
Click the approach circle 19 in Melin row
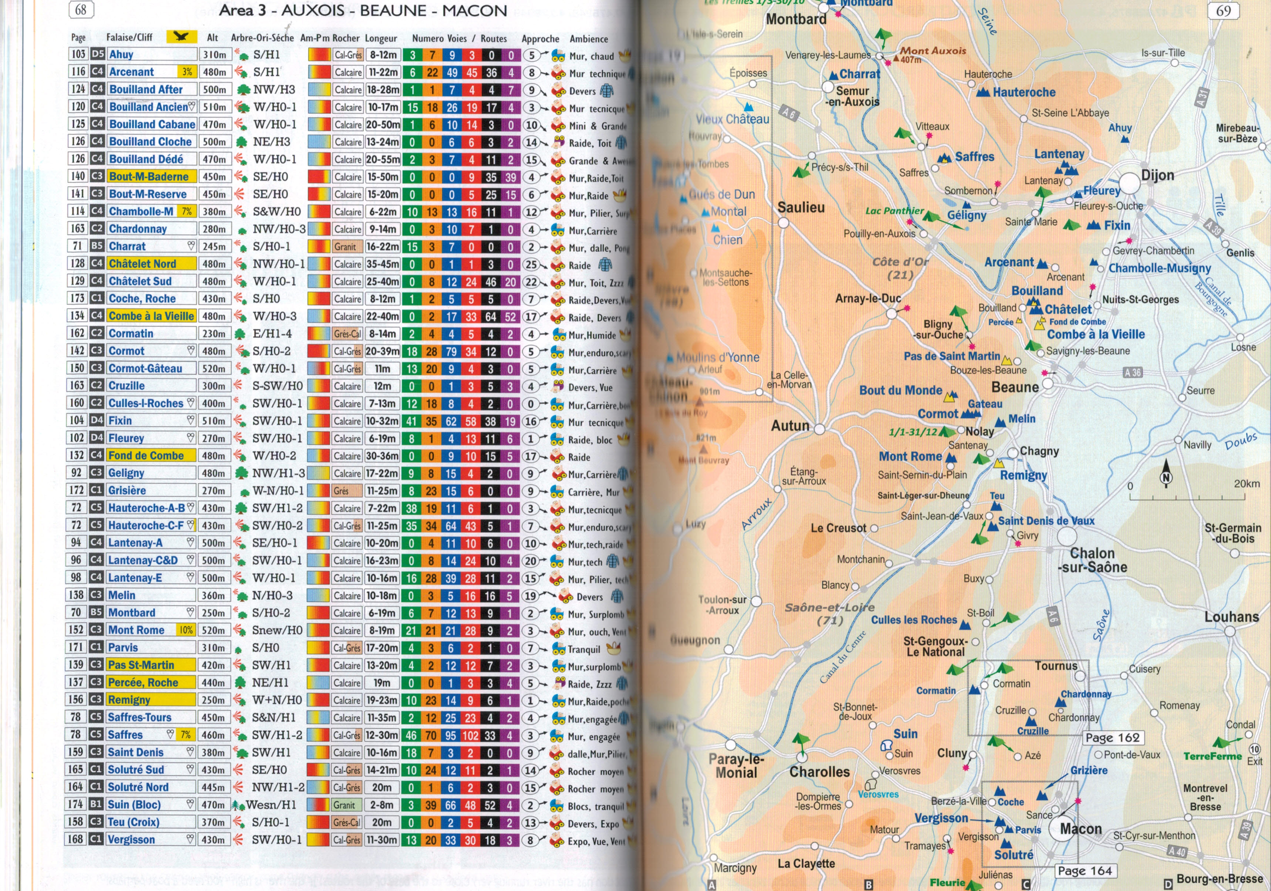pyautogui.click(x=531, y=596)
